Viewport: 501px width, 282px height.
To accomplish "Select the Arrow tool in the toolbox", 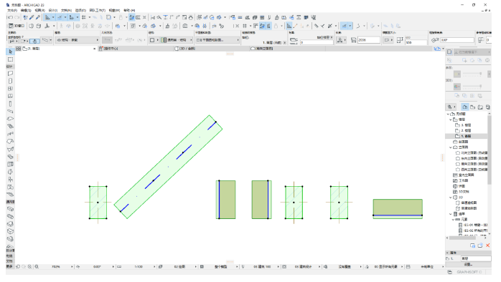I will coord(10,52).
